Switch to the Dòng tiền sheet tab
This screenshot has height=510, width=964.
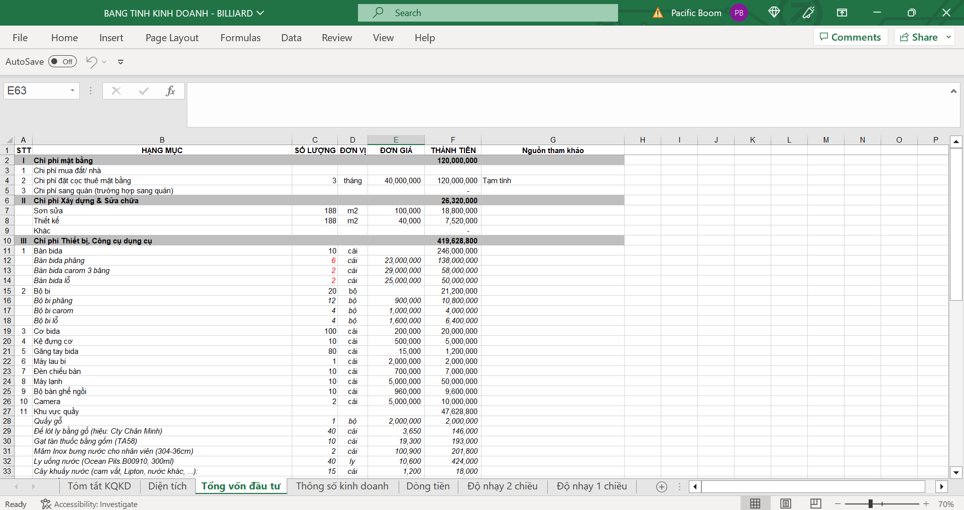pyautogui.click(x=428, y=486)
